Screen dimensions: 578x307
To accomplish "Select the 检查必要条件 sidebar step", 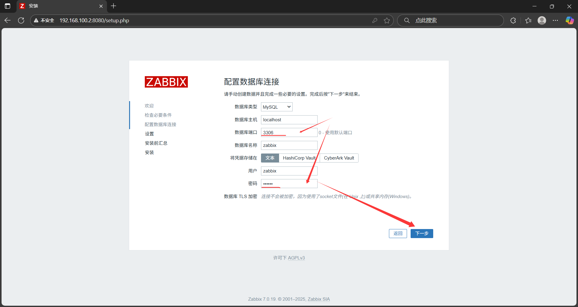I will (158, 115).
